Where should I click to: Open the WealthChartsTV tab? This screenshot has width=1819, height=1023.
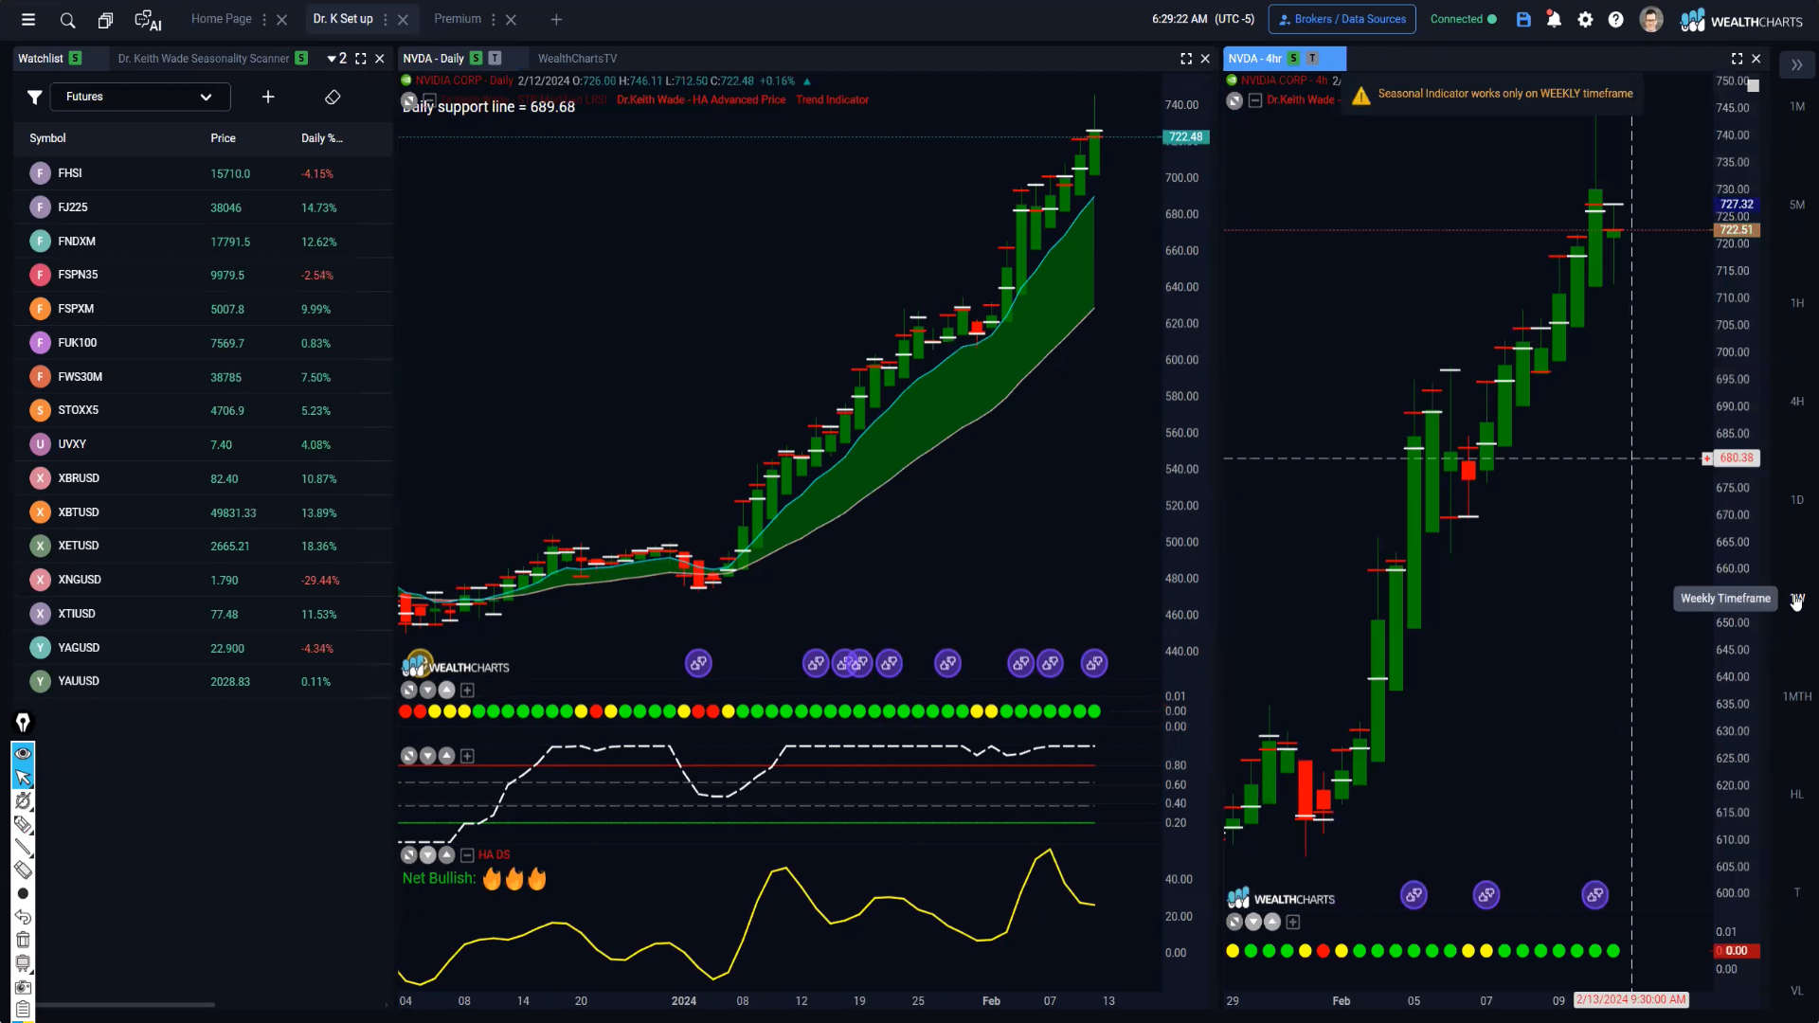pyautogui.click(x=577, y=59)
